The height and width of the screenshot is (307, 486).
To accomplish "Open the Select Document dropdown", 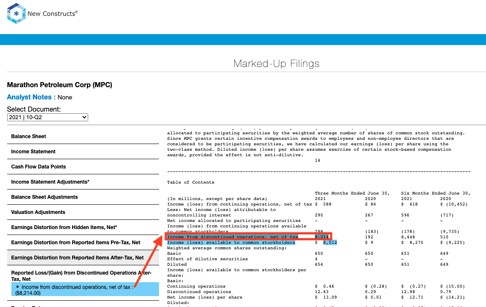I will 47,117.
